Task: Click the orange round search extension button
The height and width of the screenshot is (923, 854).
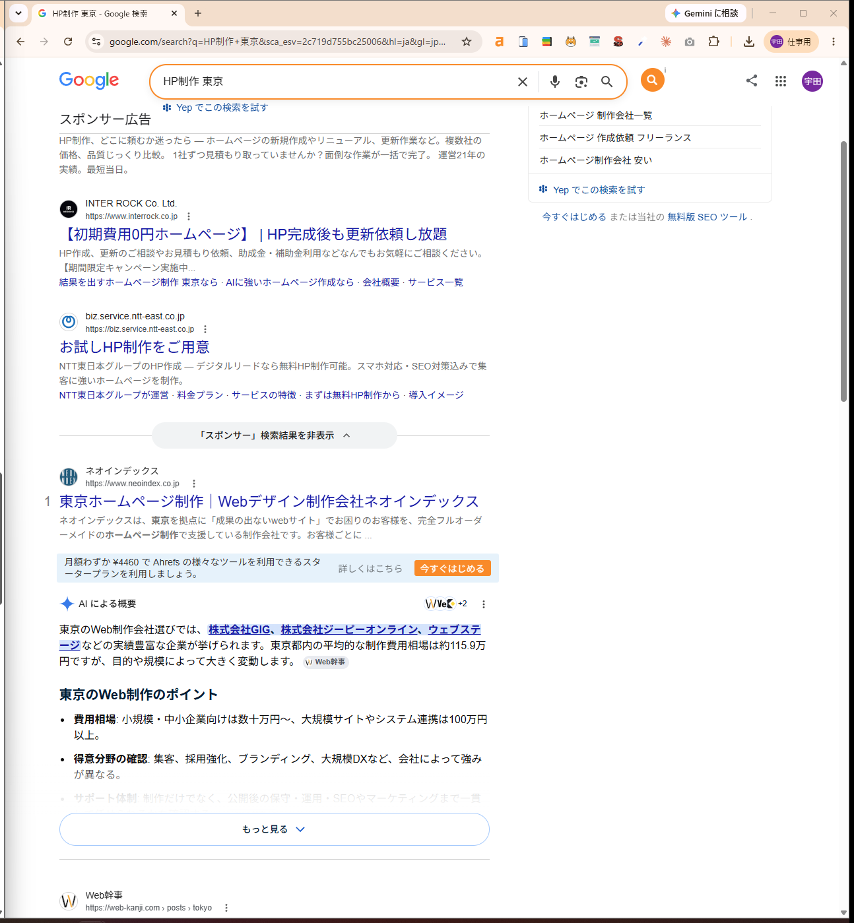Action: tap(652, 80)
